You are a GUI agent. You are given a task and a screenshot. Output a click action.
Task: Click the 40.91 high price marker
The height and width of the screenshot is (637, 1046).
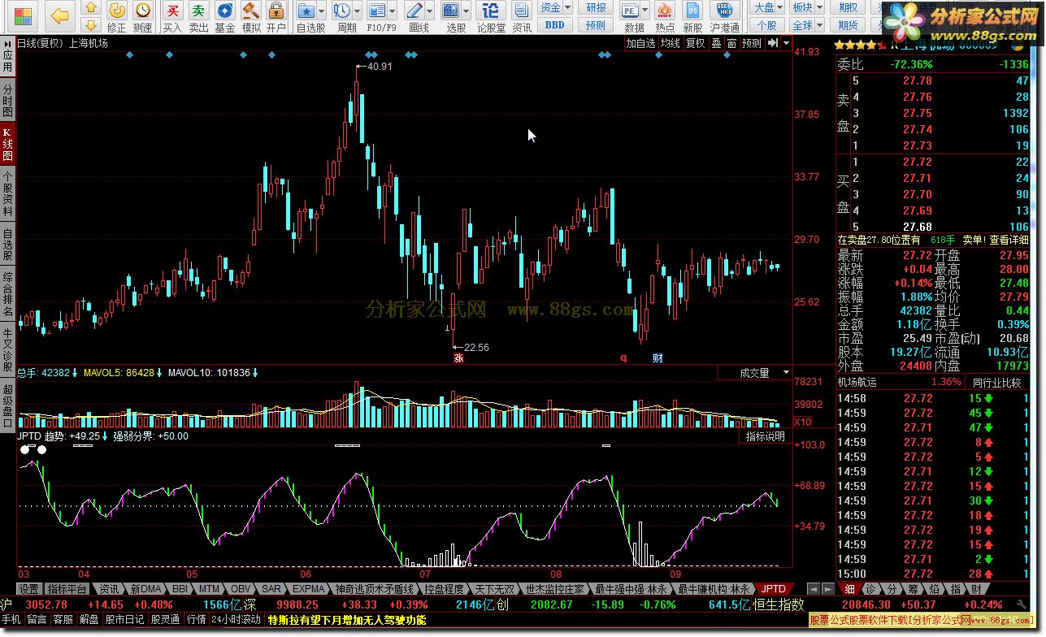coord(380,67)
